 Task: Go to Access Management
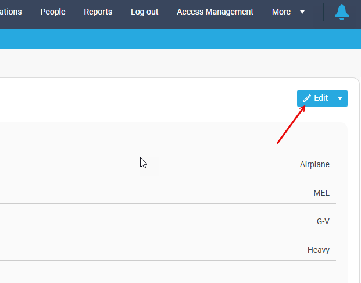tap(215, 12)
